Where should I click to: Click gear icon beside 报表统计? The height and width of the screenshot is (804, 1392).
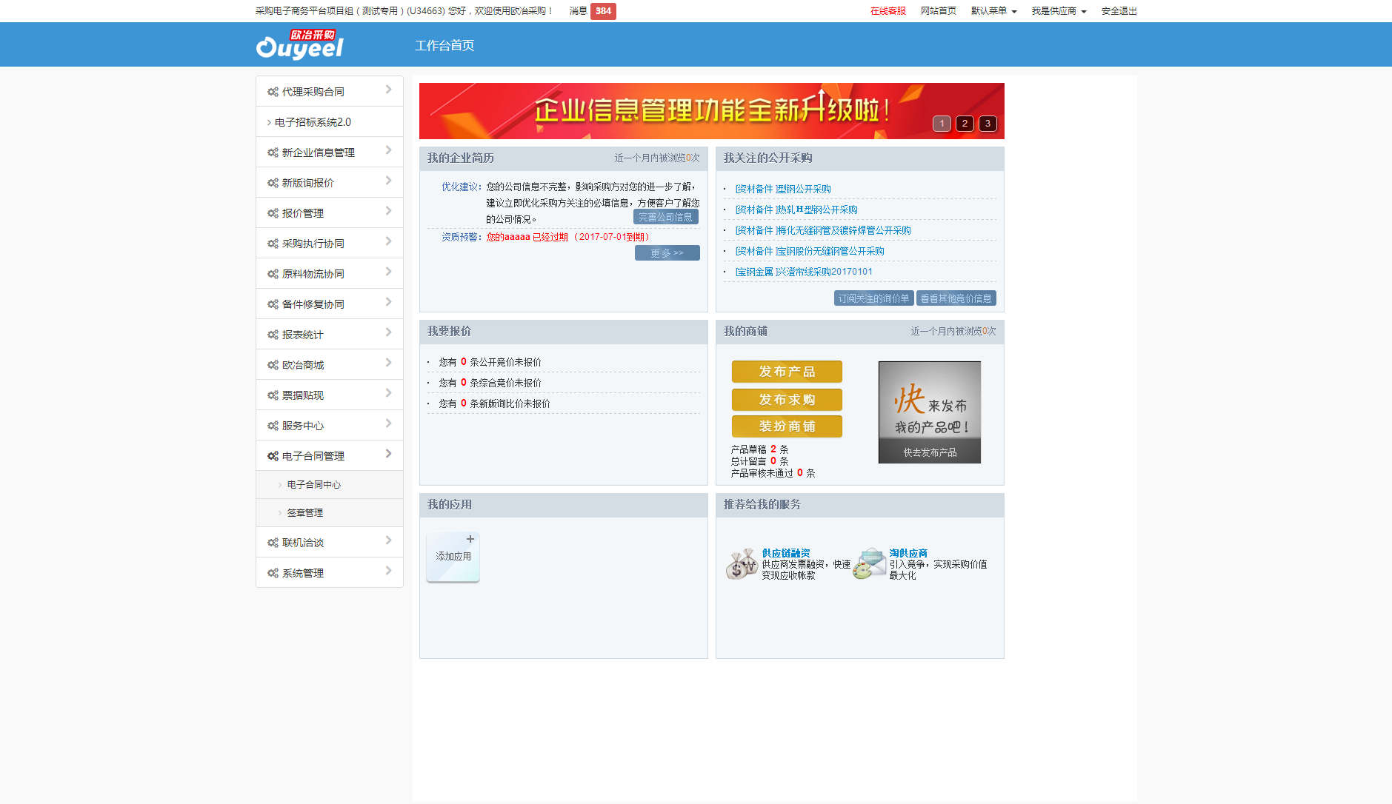(273, 335)
